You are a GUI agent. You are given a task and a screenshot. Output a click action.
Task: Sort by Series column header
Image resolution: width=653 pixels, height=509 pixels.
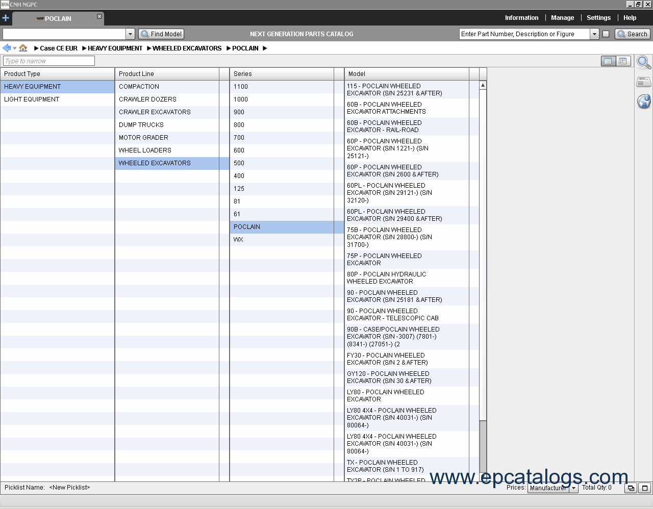coord(282,74)
